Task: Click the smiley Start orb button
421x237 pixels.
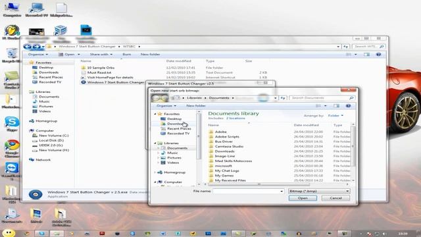Action: click(9, 232)
